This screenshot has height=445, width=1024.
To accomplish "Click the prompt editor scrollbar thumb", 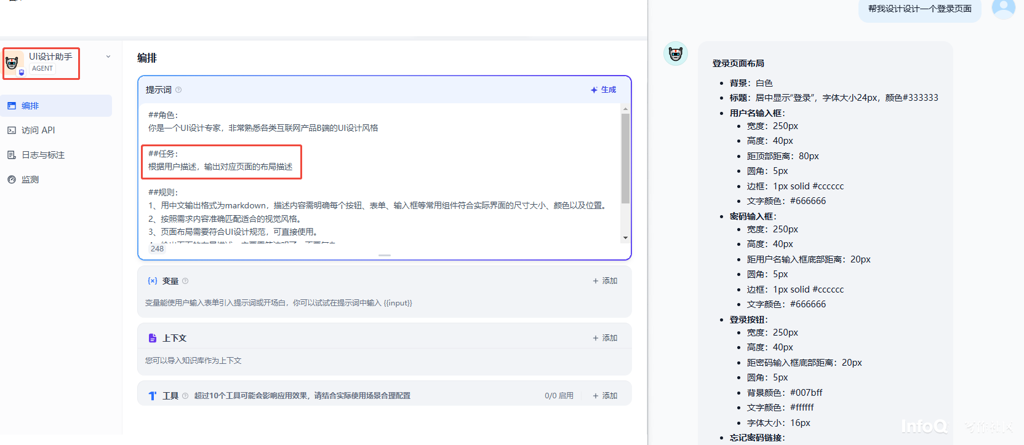I will click(x=625, y=158).
